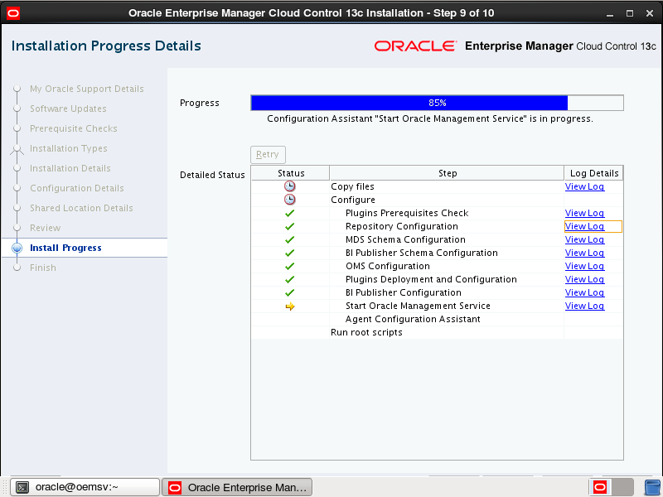
Task: Open View Log for BI Publisher Configuration
Action: click(x=584, y=292)
